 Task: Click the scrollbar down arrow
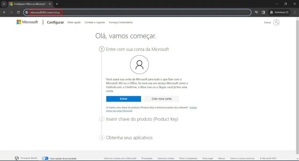(297, 159)
